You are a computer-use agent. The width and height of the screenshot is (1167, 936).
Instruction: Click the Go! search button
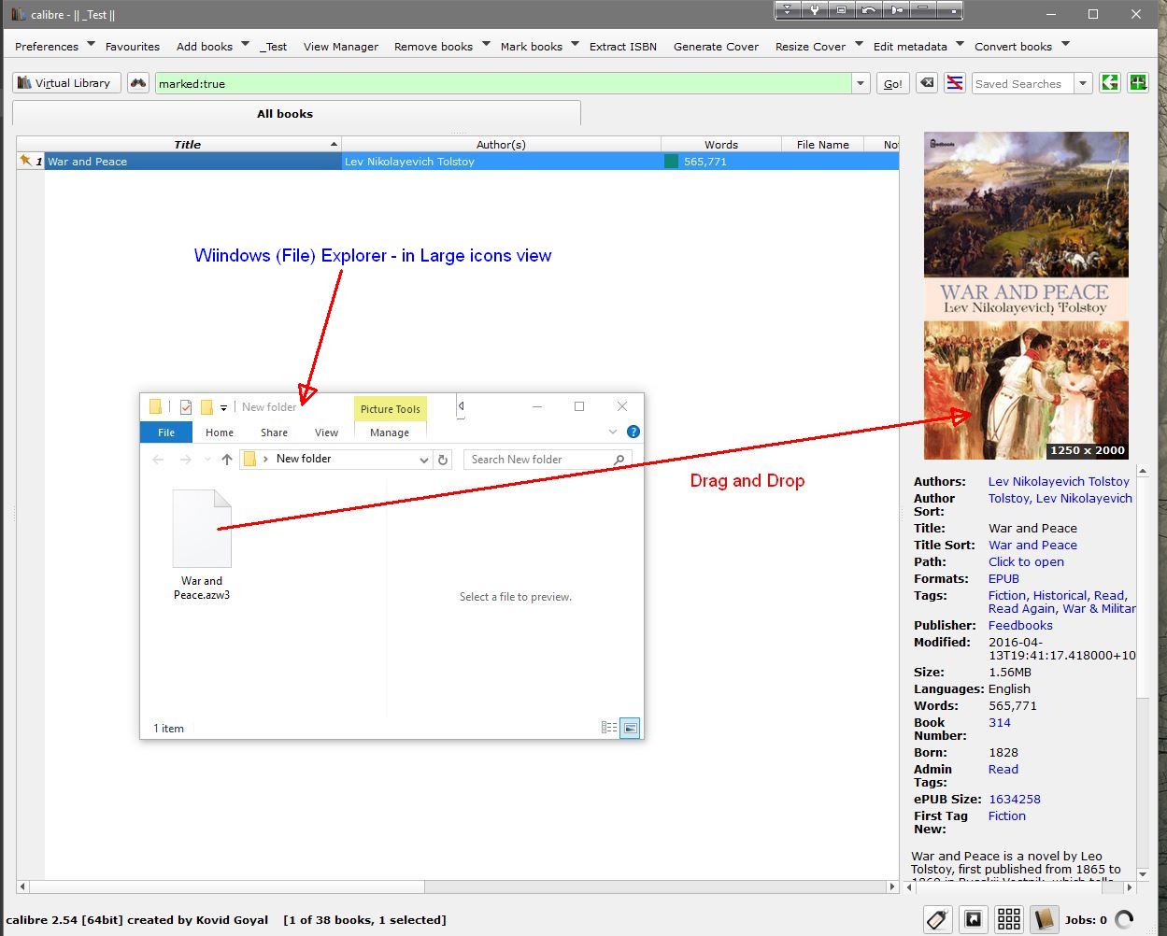(x=892, y=83)
